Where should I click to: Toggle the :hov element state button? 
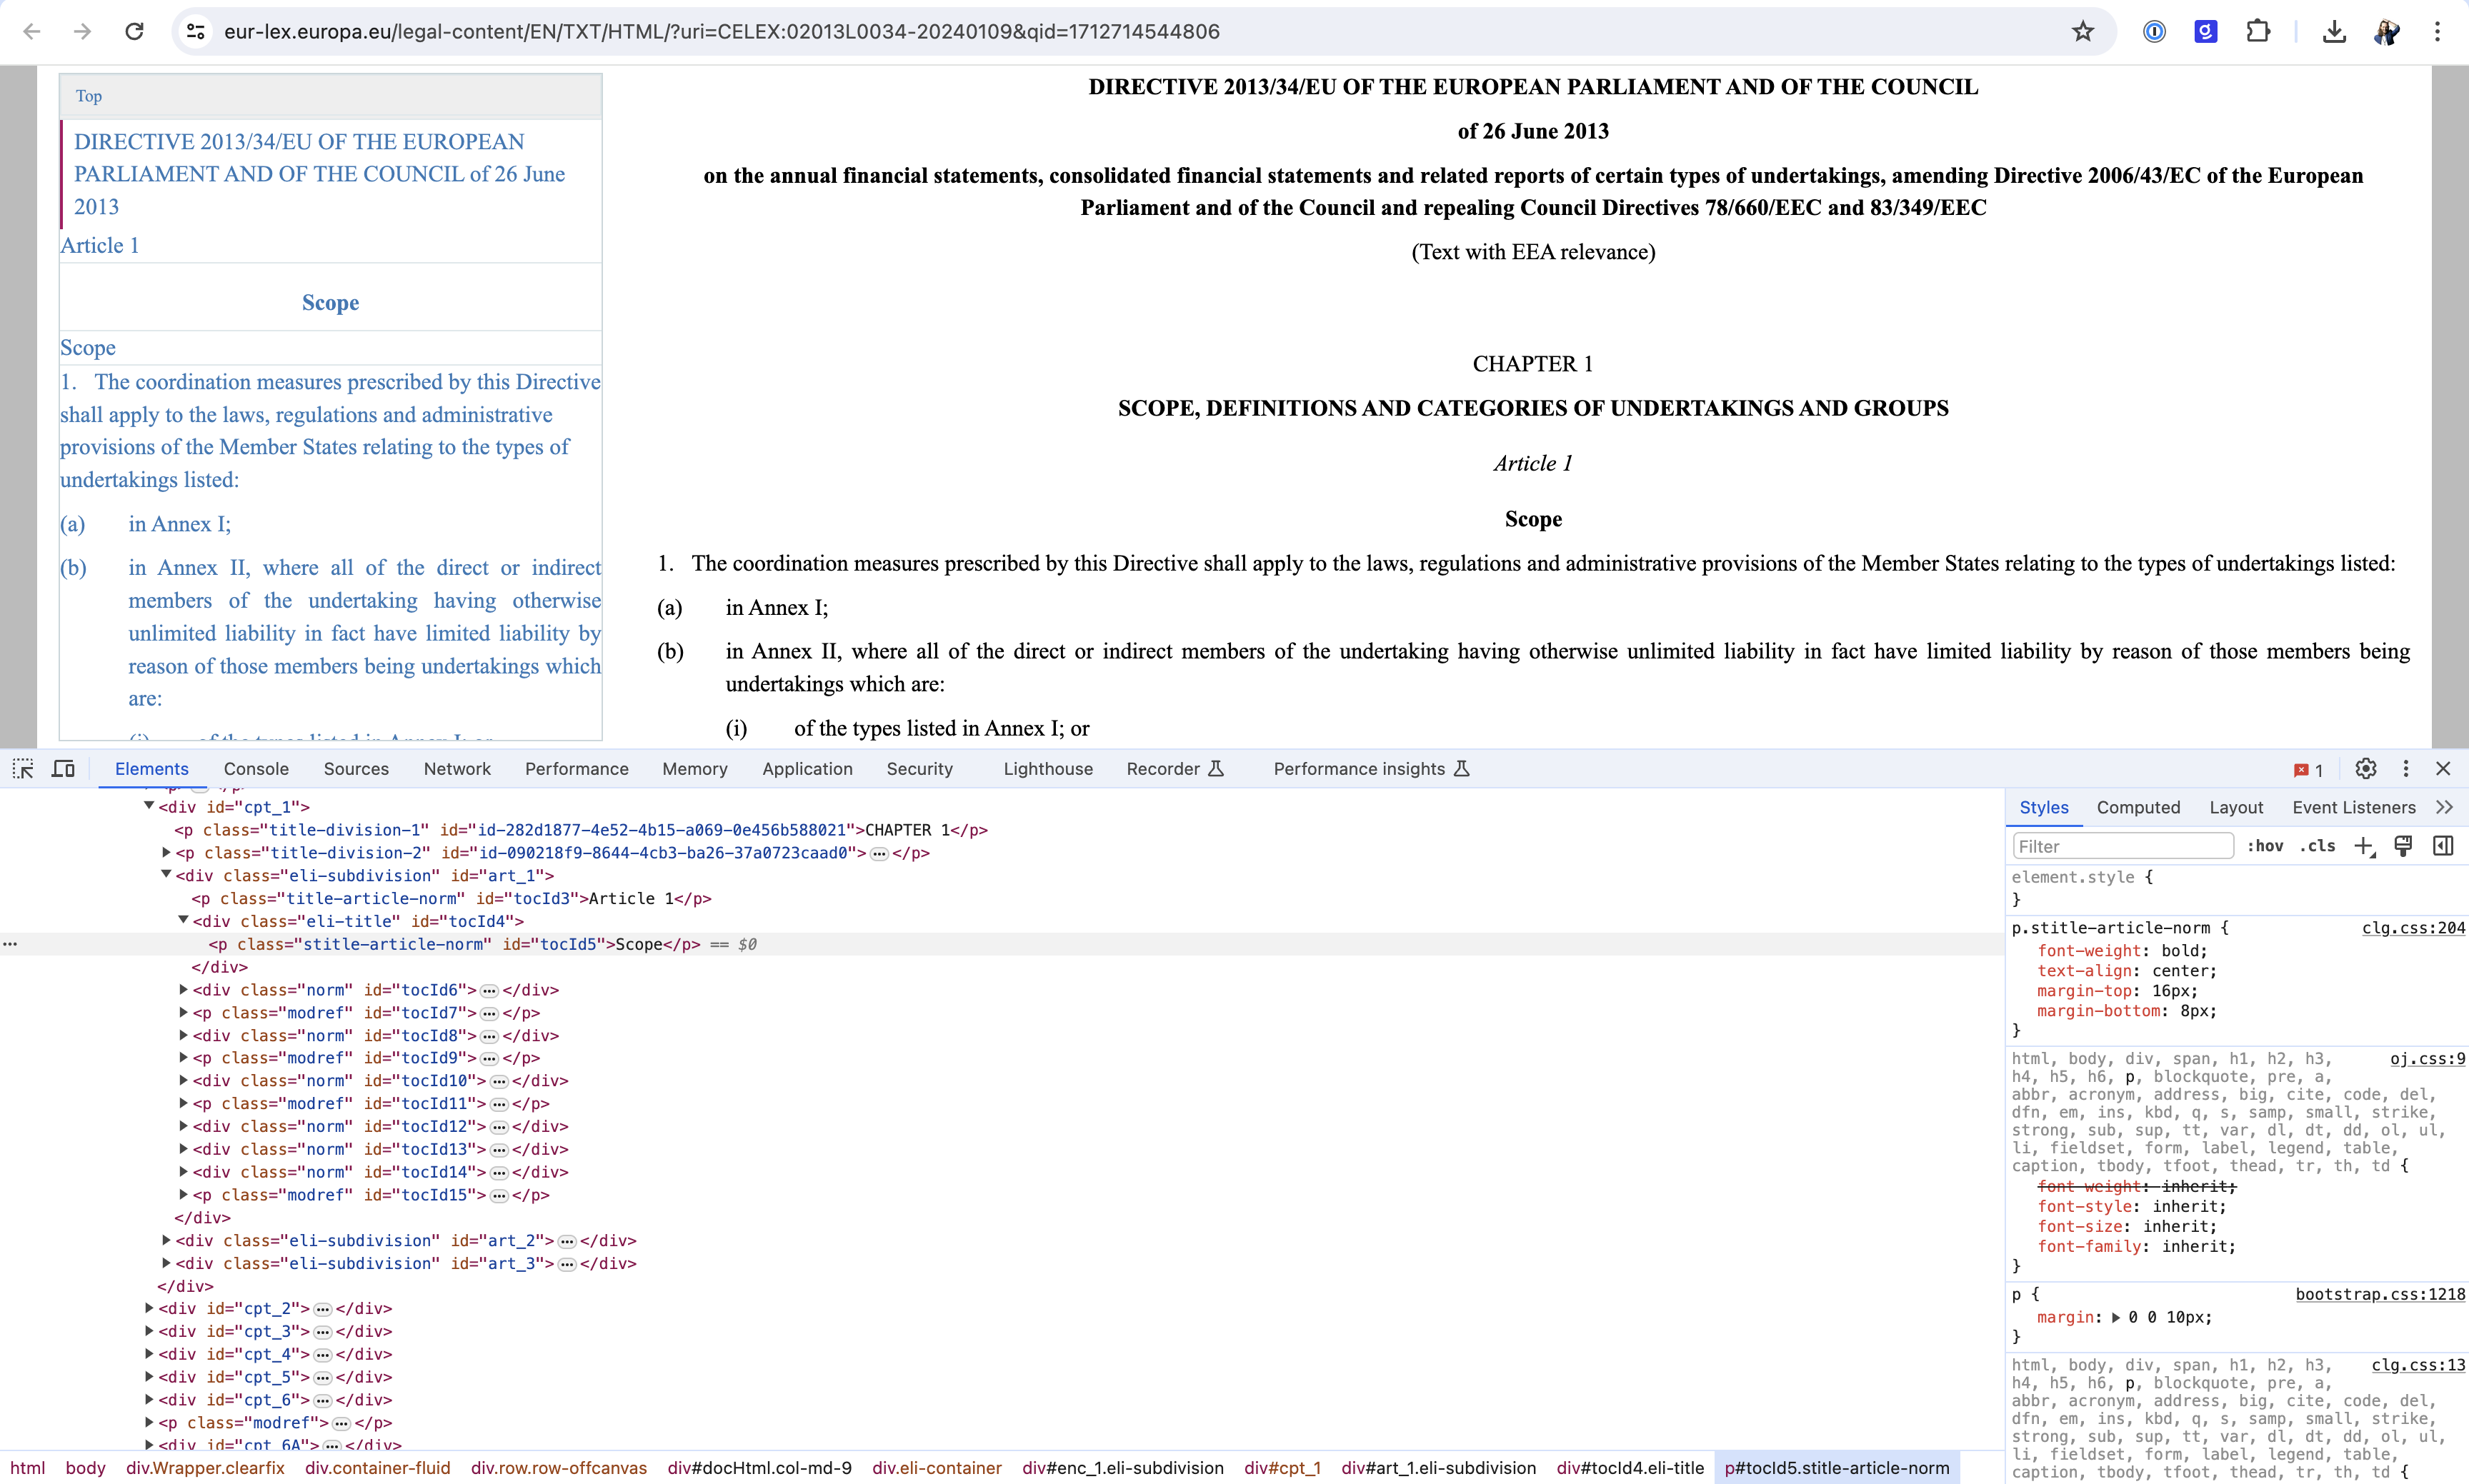click(2265, 846)
